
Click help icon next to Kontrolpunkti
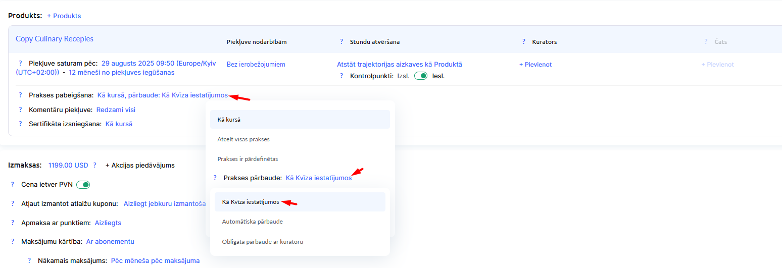pyautogui.click(x=341, y=76)
